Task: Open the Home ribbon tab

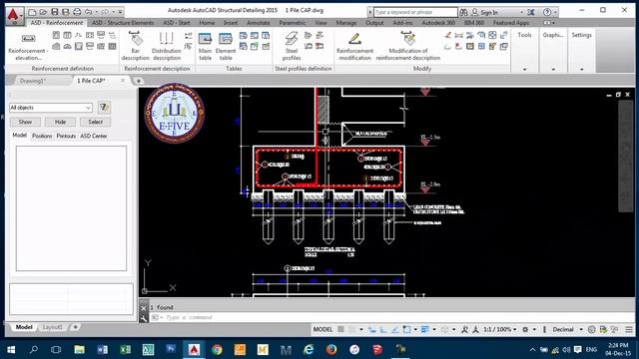Action: tap(207, 23)
